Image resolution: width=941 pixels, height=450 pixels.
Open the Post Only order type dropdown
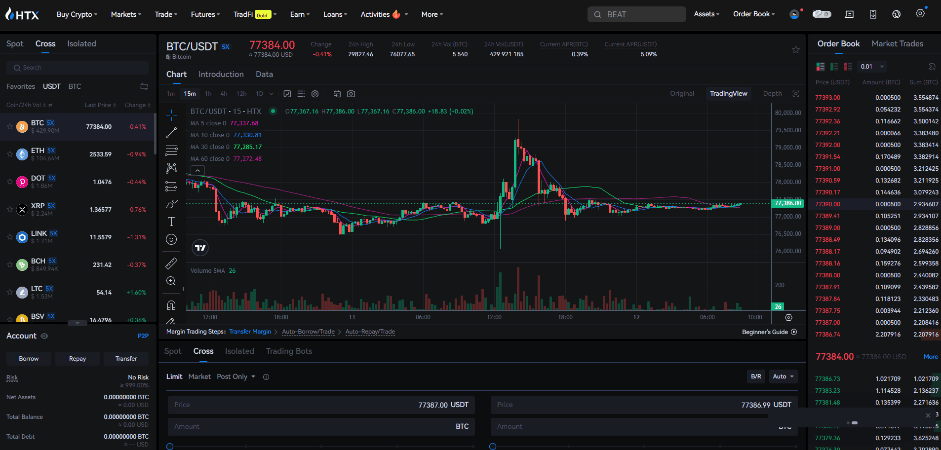[x=236, y=376]
